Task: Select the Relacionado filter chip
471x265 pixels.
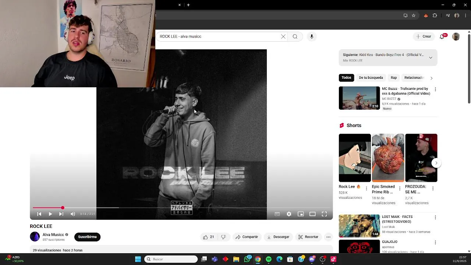Action: 414,78
